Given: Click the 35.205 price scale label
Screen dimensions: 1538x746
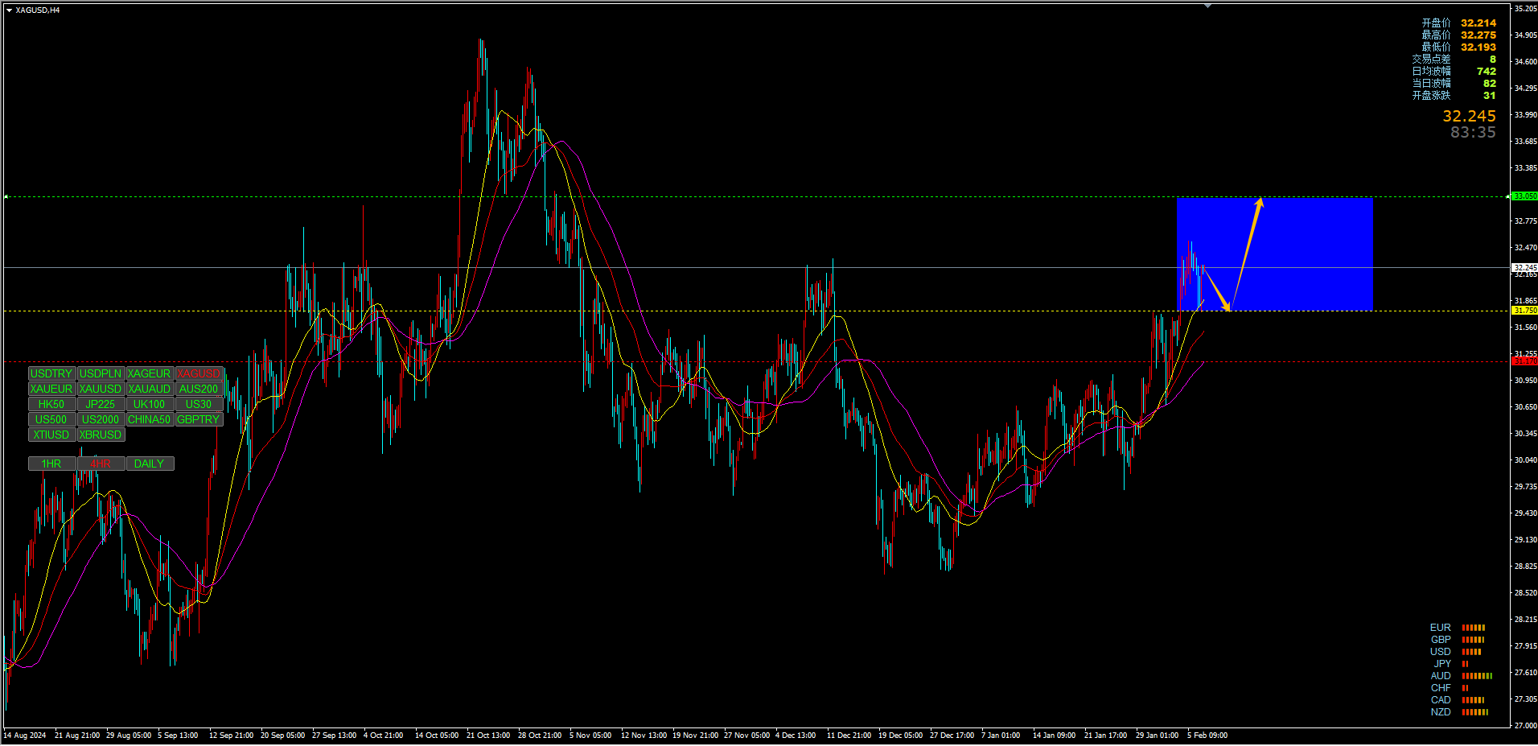Looking at the screenshot, I should (x=1525, y=9).
